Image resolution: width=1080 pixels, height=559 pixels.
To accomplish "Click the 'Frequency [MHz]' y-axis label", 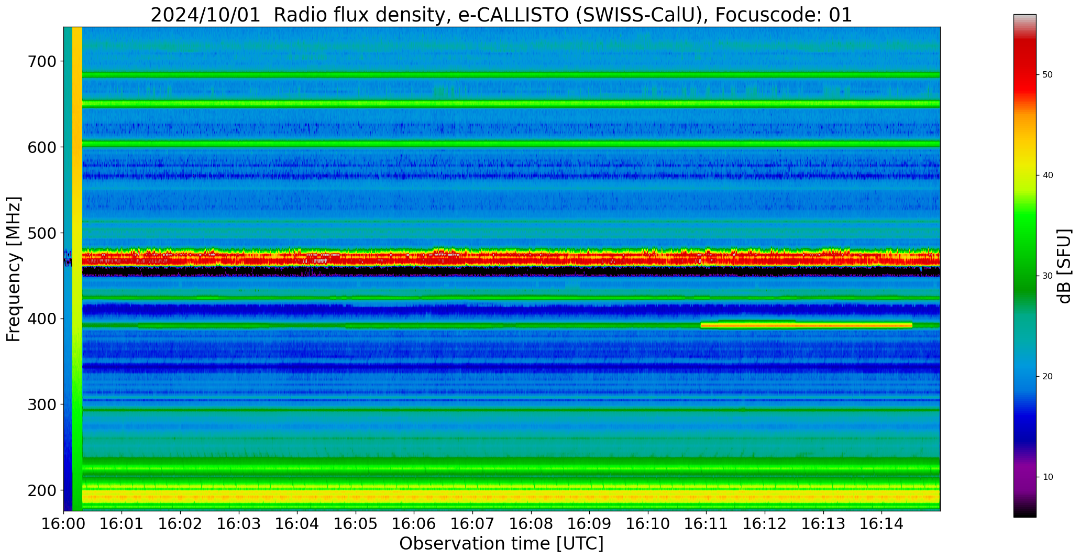I will pyautogui.click(x=14, y=269).
